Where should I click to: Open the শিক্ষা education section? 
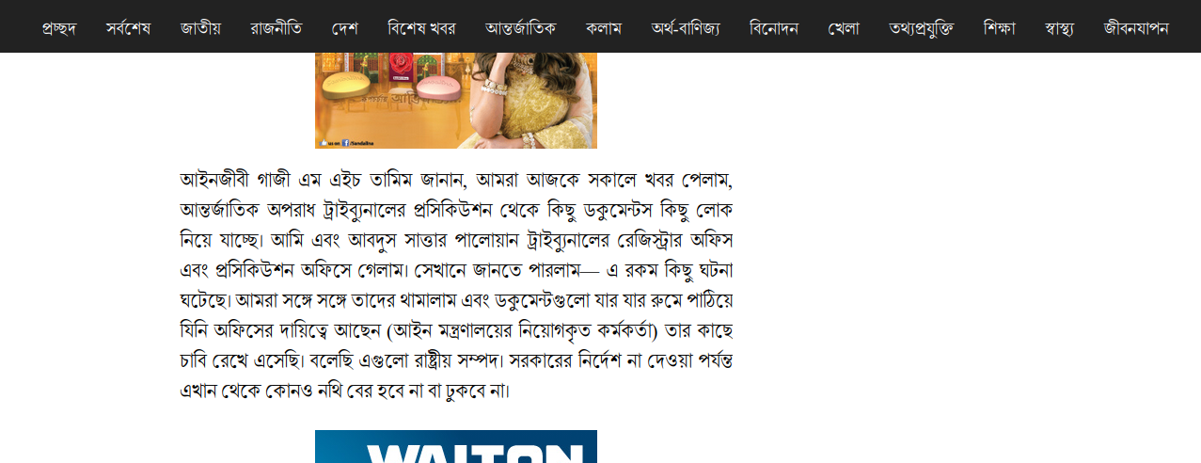coord(999,27)
